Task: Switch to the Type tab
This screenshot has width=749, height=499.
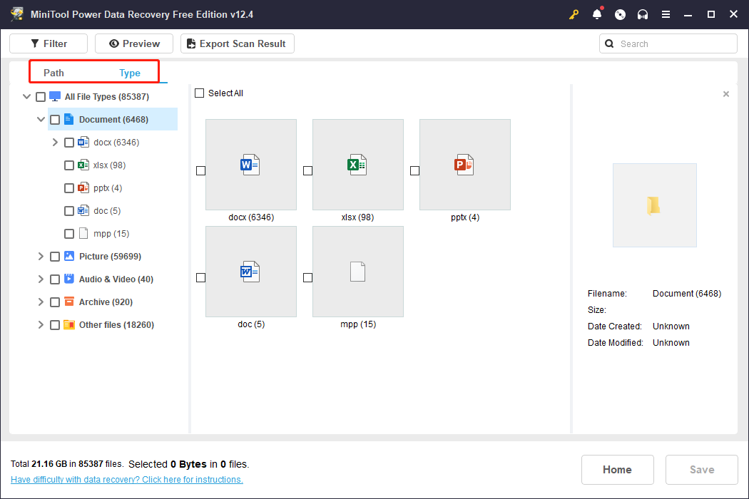Action: click(129, 73)
